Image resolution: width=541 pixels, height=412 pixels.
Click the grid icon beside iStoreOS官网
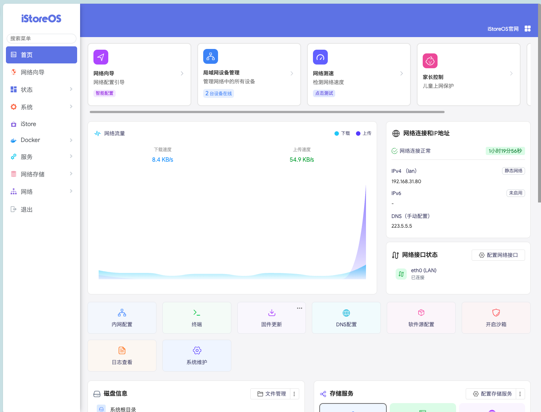click(x=527, y=29)
